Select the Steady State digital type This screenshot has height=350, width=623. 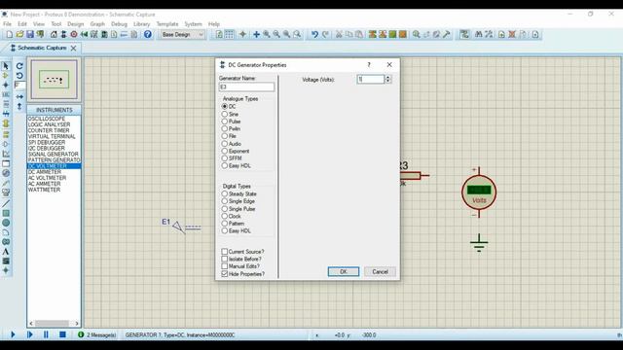pos(225,193)
